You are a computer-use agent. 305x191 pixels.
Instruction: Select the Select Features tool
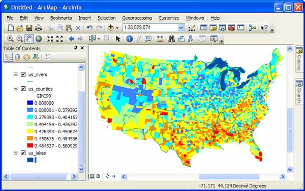(x=93, y=39)
